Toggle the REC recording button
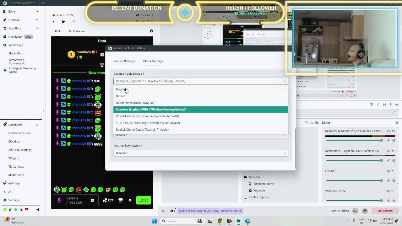402x226 pixels. (355, 211)
